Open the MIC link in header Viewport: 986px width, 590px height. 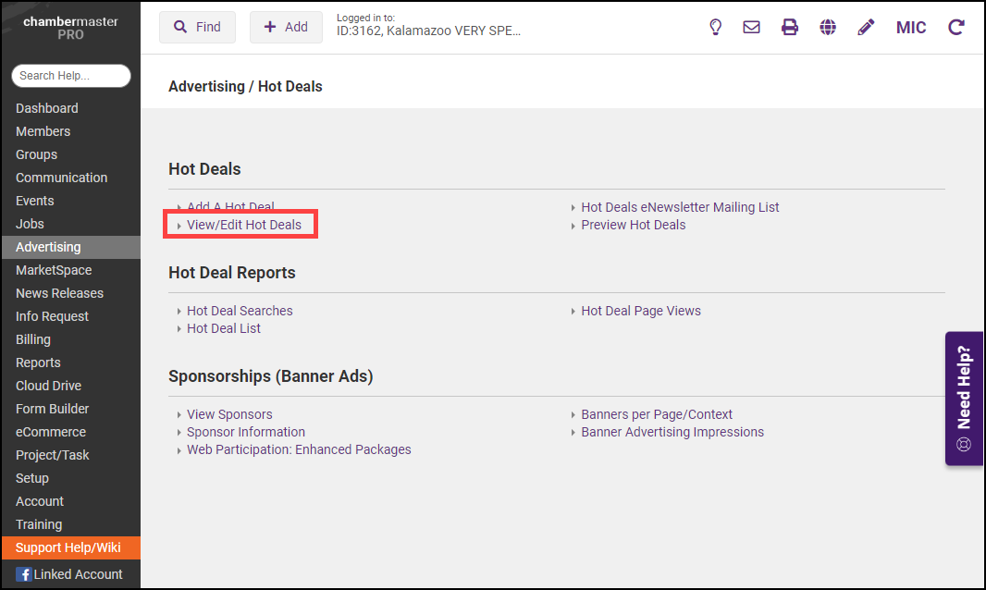[911, 27]
